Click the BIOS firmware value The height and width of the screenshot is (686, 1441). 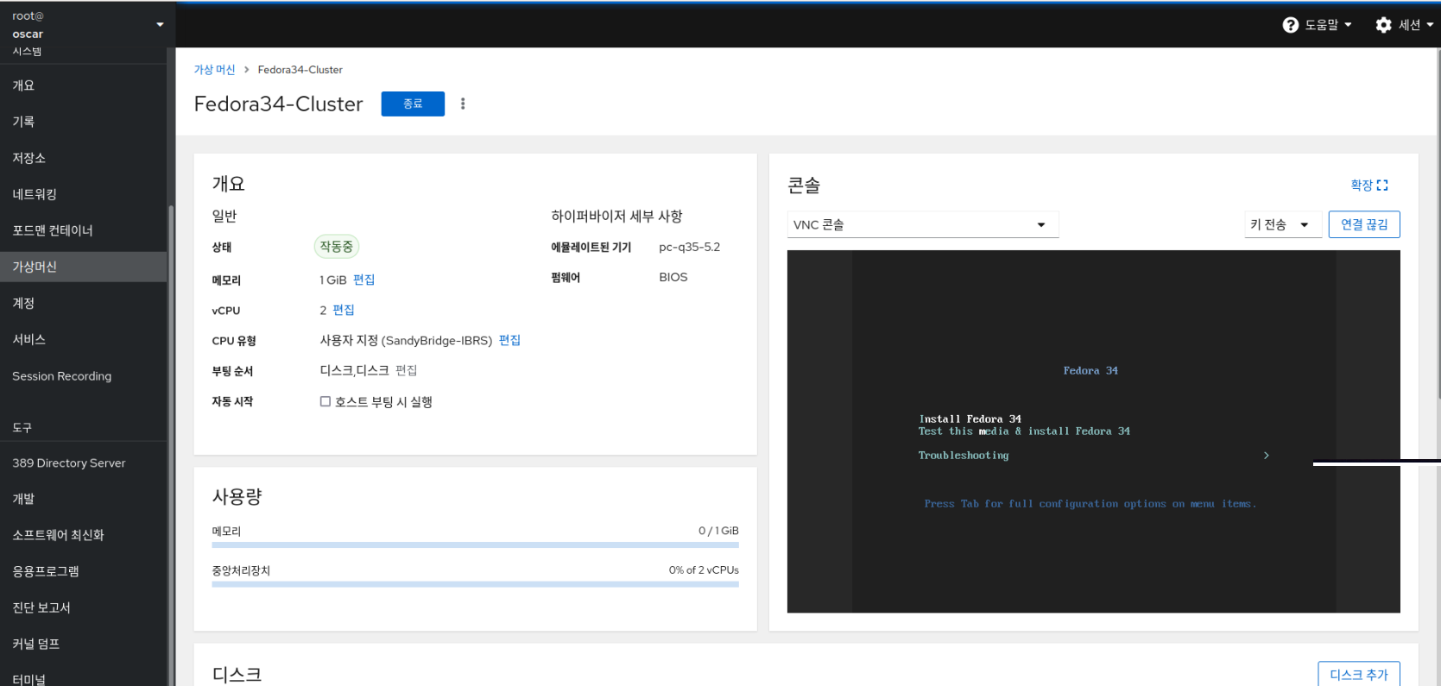pos(673,277)
